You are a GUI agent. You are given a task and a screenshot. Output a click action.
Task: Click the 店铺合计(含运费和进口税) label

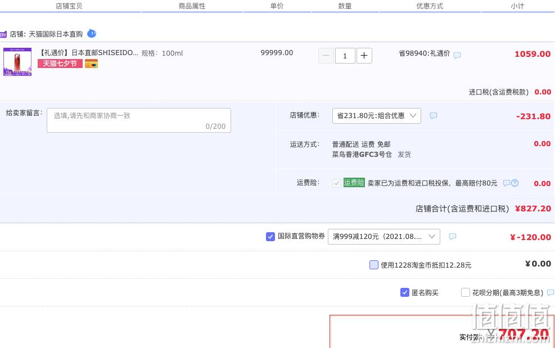pos(462,209)
